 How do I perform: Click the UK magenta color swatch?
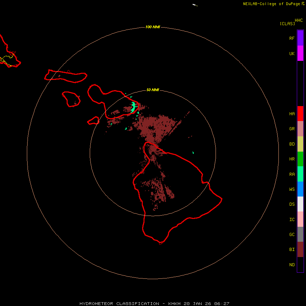click(300, 53)
